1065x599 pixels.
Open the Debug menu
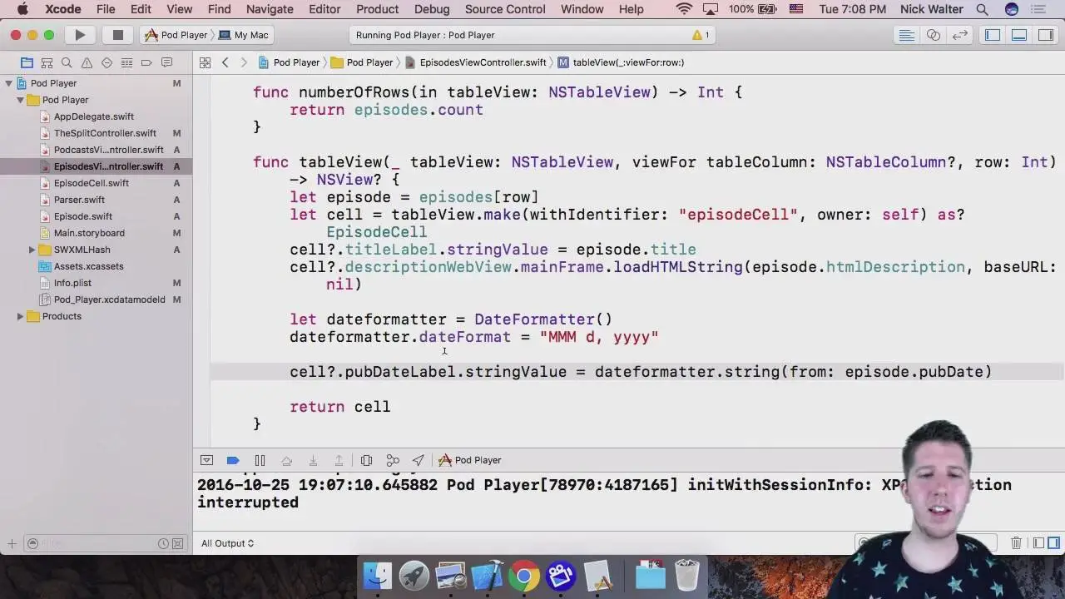(432, 9)
